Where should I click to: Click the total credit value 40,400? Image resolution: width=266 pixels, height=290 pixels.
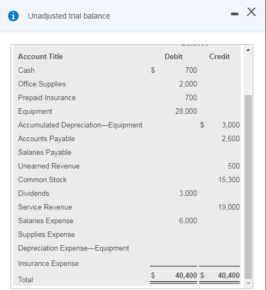[229, 276]
